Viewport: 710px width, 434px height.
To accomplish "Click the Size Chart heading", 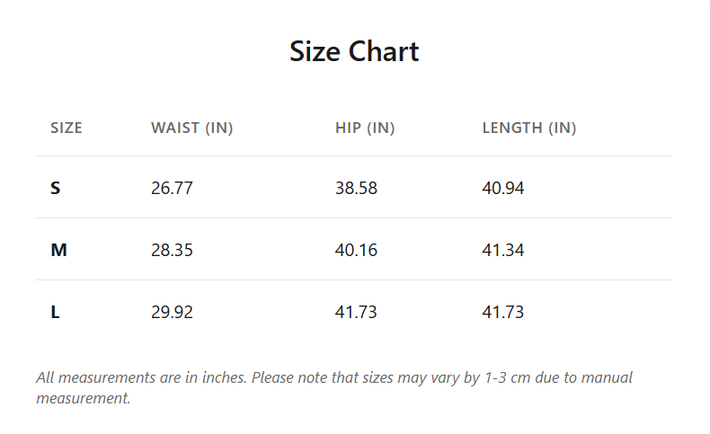I will click(x=354, y=51).
